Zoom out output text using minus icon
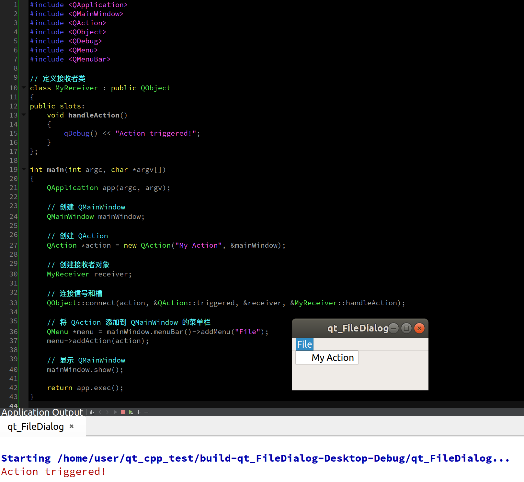This screenshot has height=482, width=524. pyautogui.click(x=146, y=412)
